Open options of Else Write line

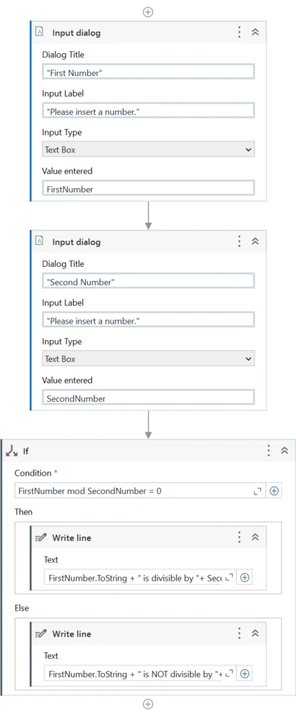tap(239, 633)
